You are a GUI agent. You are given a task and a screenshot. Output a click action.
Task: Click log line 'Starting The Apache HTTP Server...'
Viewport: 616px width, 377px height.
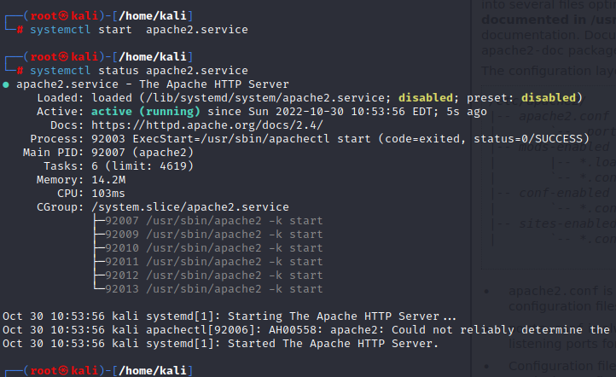230,316
